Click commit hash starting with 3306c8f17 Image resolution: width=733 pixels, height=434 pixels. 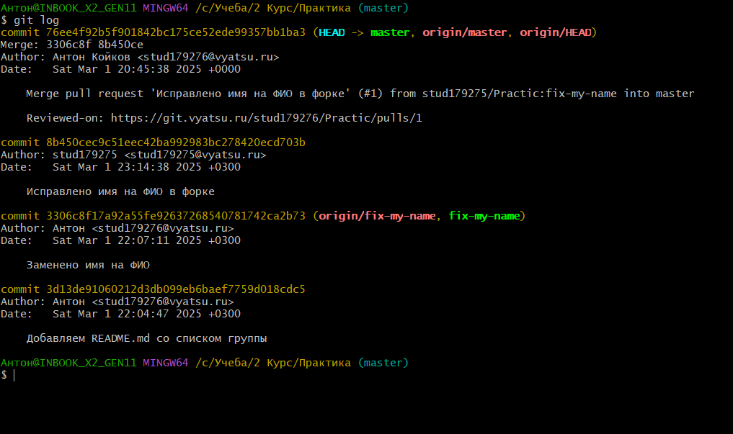coord(176,216)
